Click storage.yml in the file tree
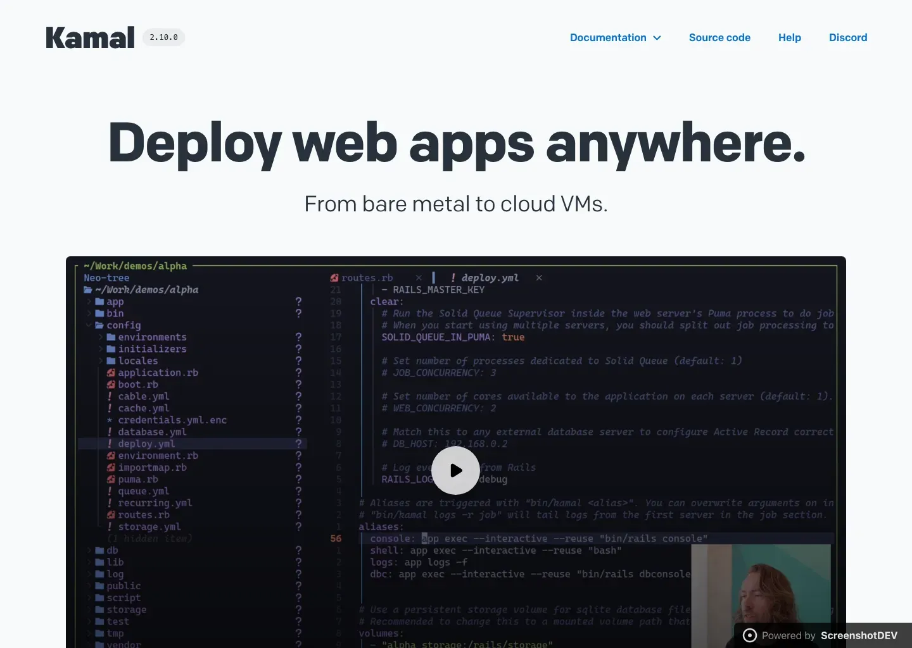Image resolution: width=912 pixels, height=648 pixels. (149, 527)
